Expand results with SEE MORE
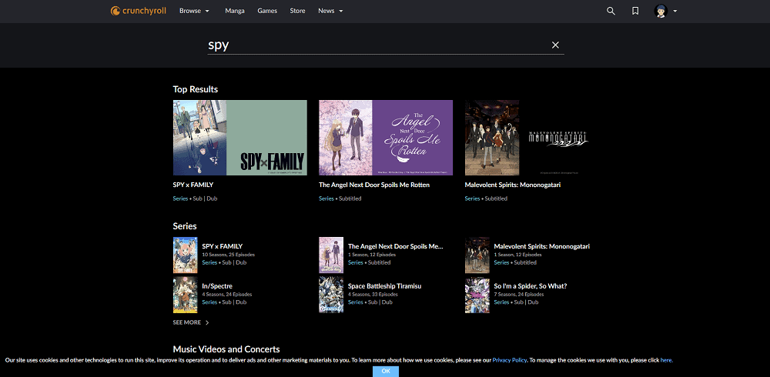This screenshot has height=377, width=770. [191, 322]
